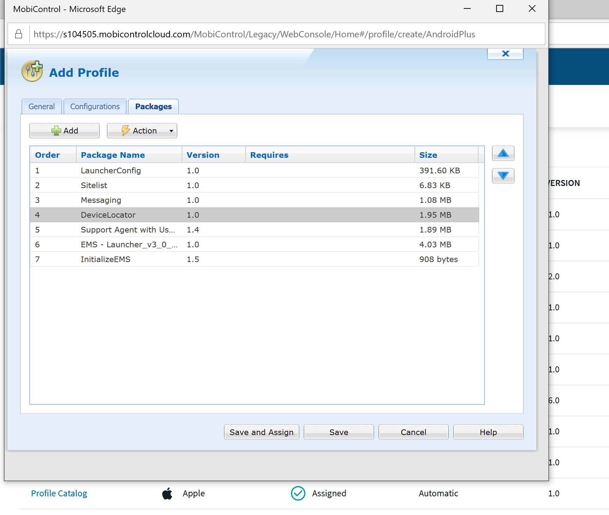Move the selected package down with the blue arrow

(503, 176)
